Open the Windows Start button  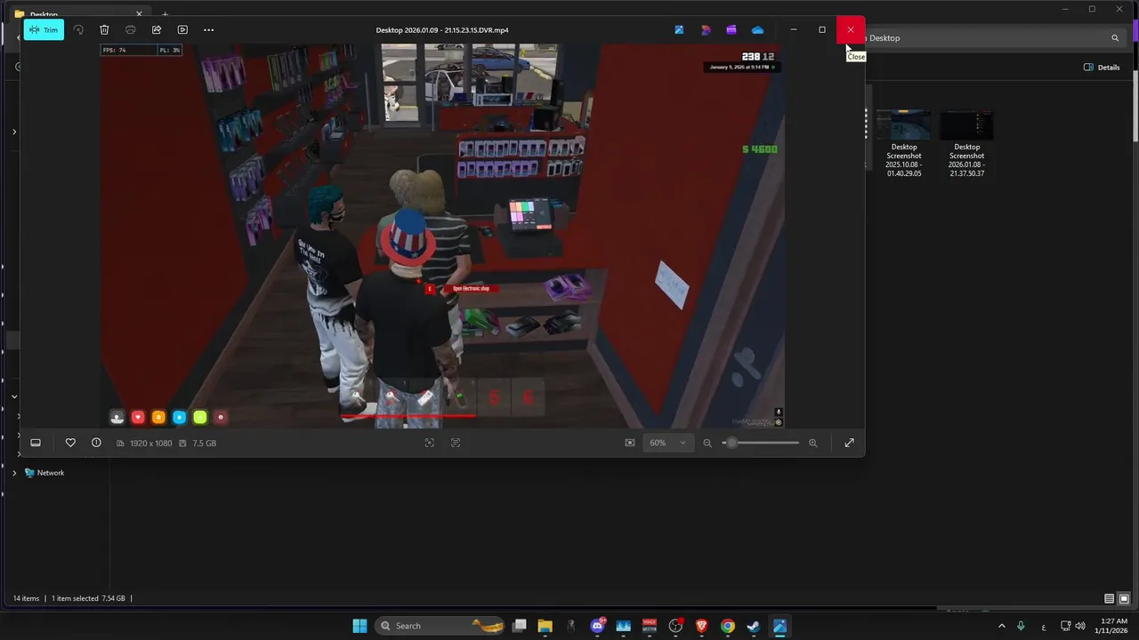coord(359,626)
